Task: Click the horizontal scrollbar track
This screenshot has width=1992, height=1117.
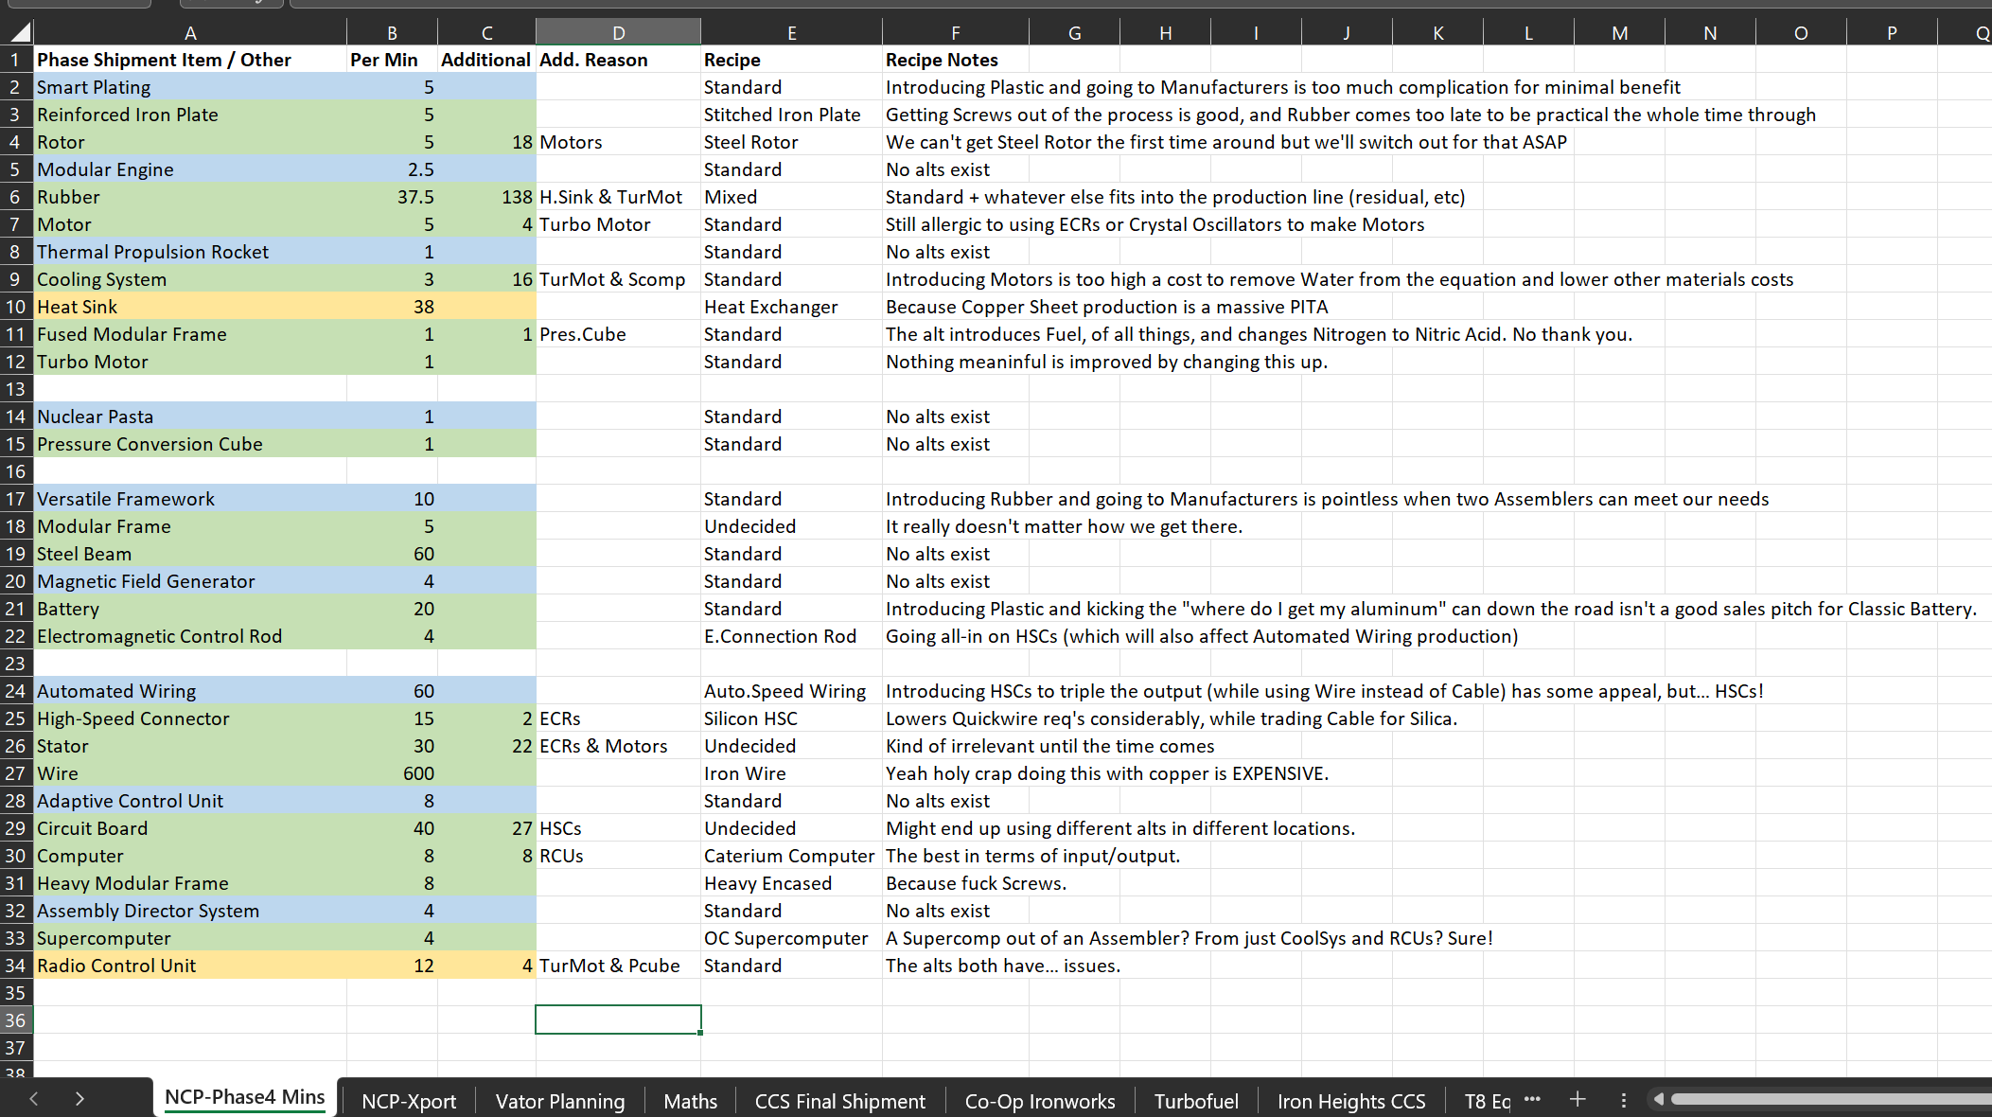Action: [x=1831, y=1099]
